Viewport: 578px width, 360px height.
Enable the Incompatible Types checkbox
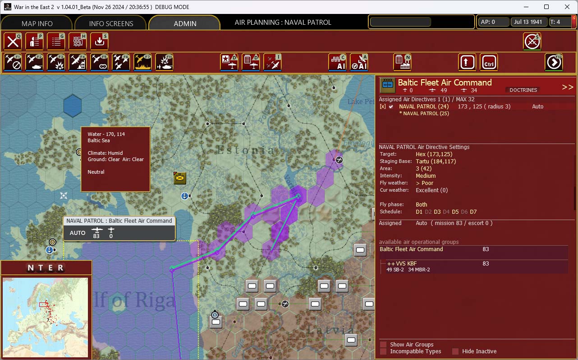[383, 351]
